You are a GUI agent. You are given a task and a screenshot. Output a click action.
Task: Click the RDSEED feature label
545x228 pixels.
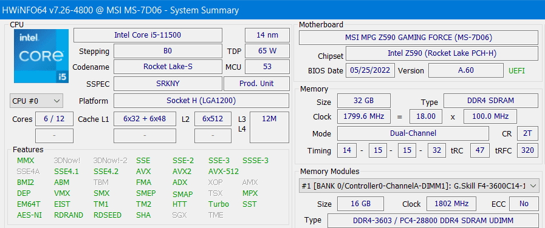point(108,215)
